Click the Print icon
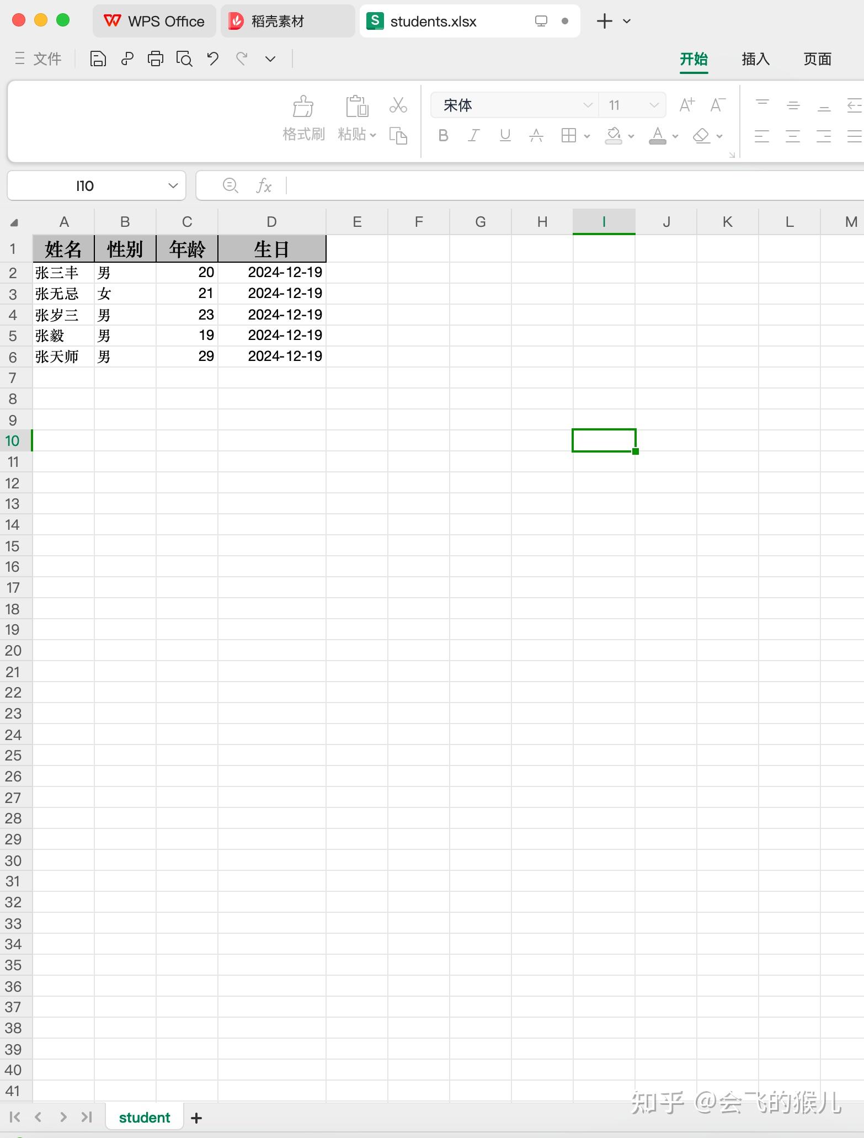This screenshot has width=864, height=1138. click(x=156, y=59)
